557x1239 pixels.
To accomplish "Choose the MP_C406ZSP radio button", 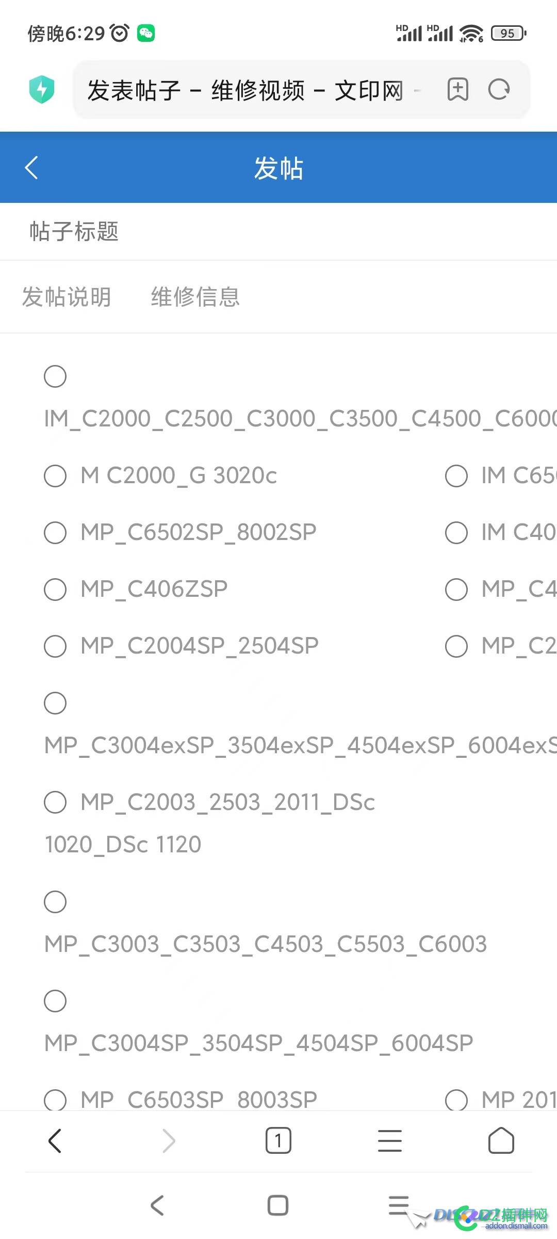I will click(55, 589).
